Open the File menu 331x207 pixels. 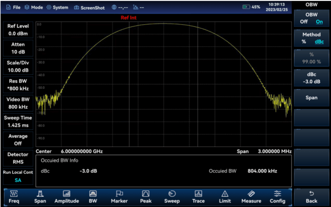tap(14, 7)
